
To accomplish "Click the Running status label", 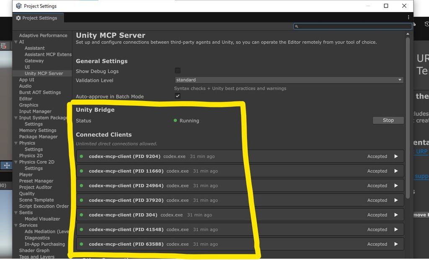I will 189,121.
